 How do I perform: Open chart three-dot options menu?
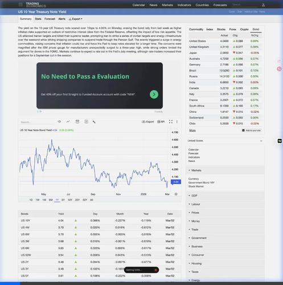pos(177,121)
